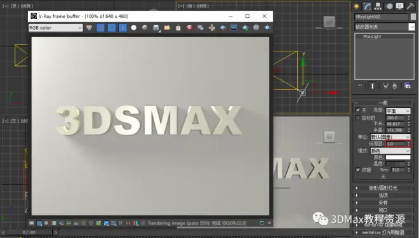Open the Hierarchy command panel tab
419x238 pixels.
(378, 6)
